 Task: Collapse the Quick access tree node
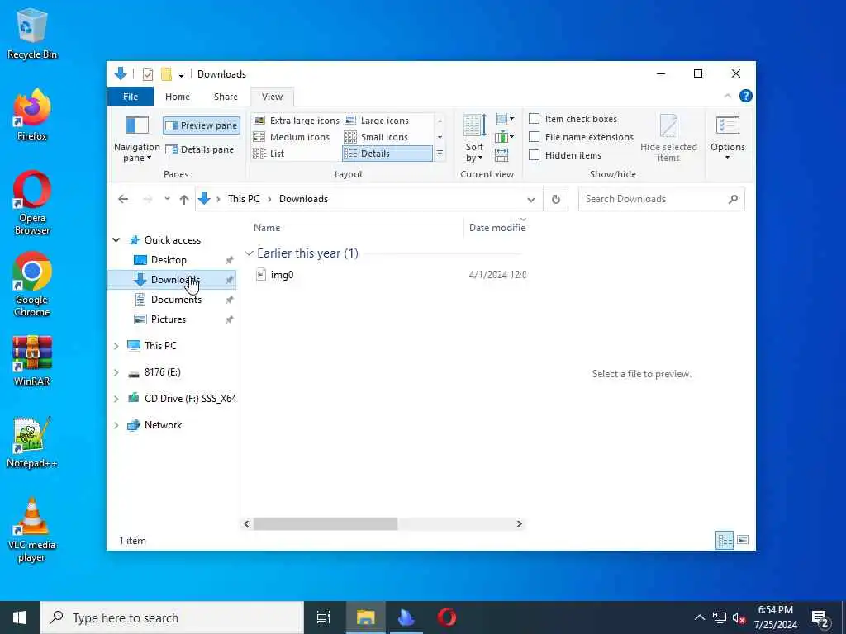tap(116, 240)
